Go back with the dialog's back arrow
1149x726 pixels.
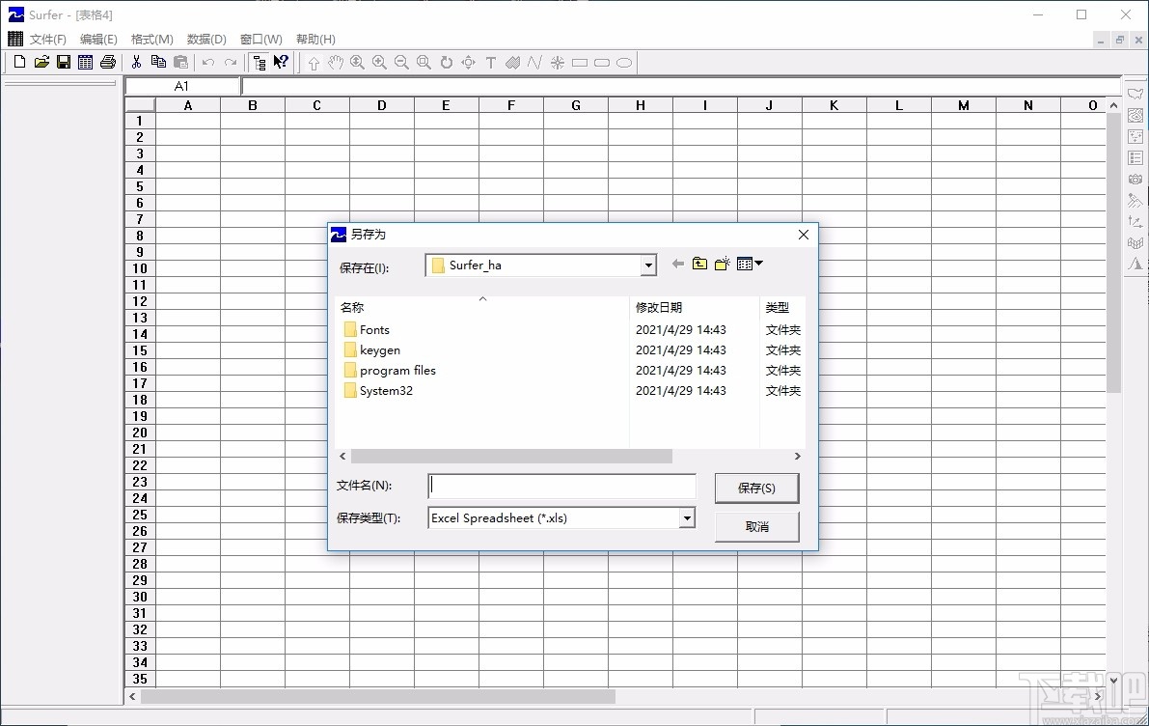678,264
